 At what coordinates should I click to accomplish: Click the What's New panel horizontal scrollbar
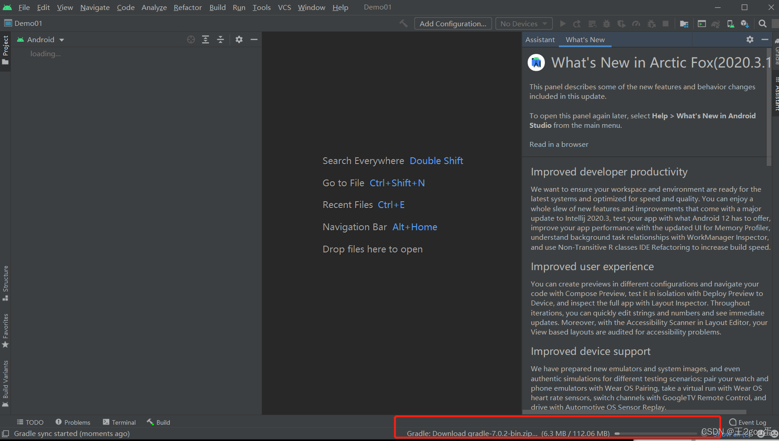[x=634, y=412]
